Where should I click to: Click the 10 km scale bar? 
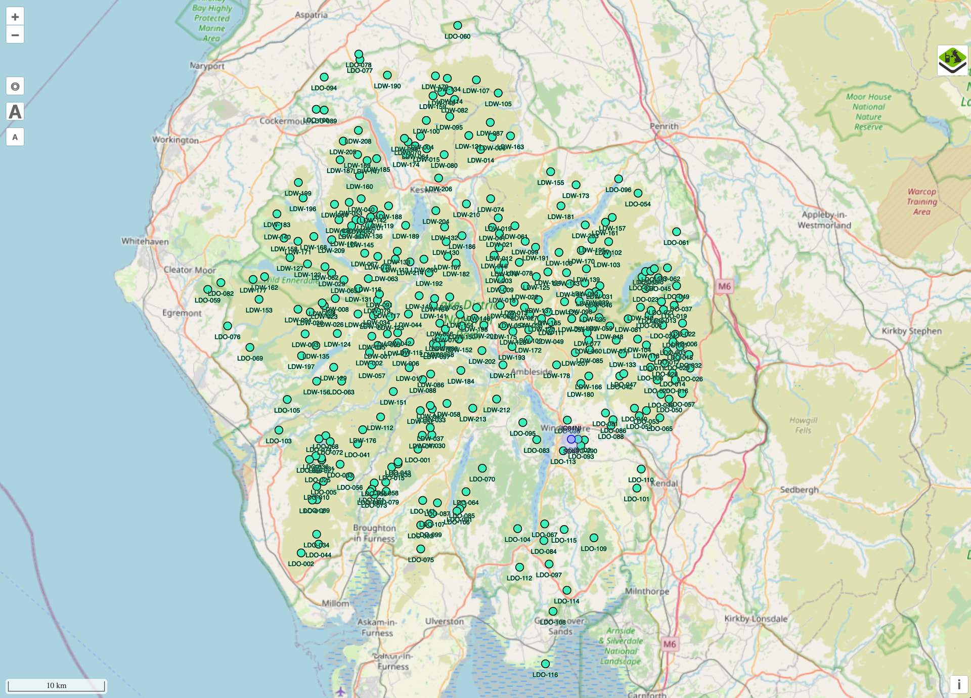56,685
